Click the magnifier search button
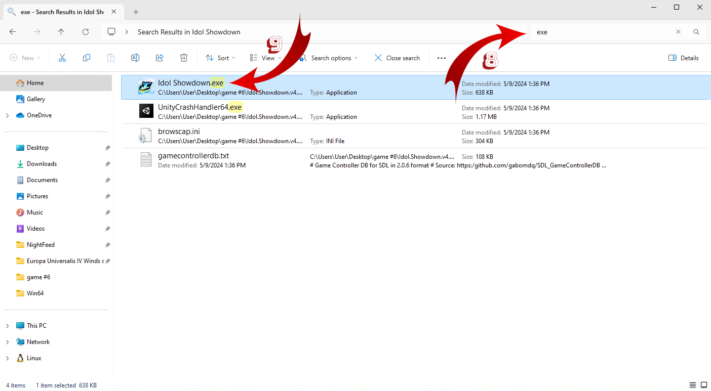Viewport: 711px width, 391px height. [x=696, y=32]
